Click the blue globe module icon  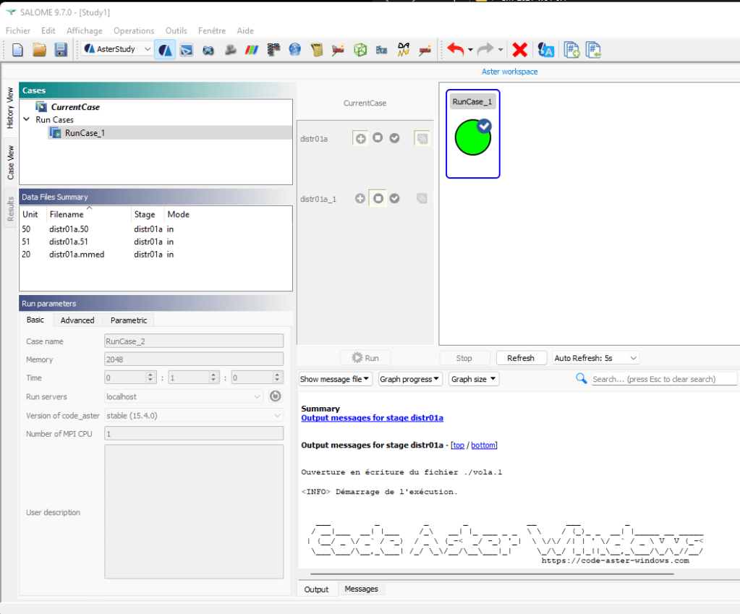coord(294,50)
